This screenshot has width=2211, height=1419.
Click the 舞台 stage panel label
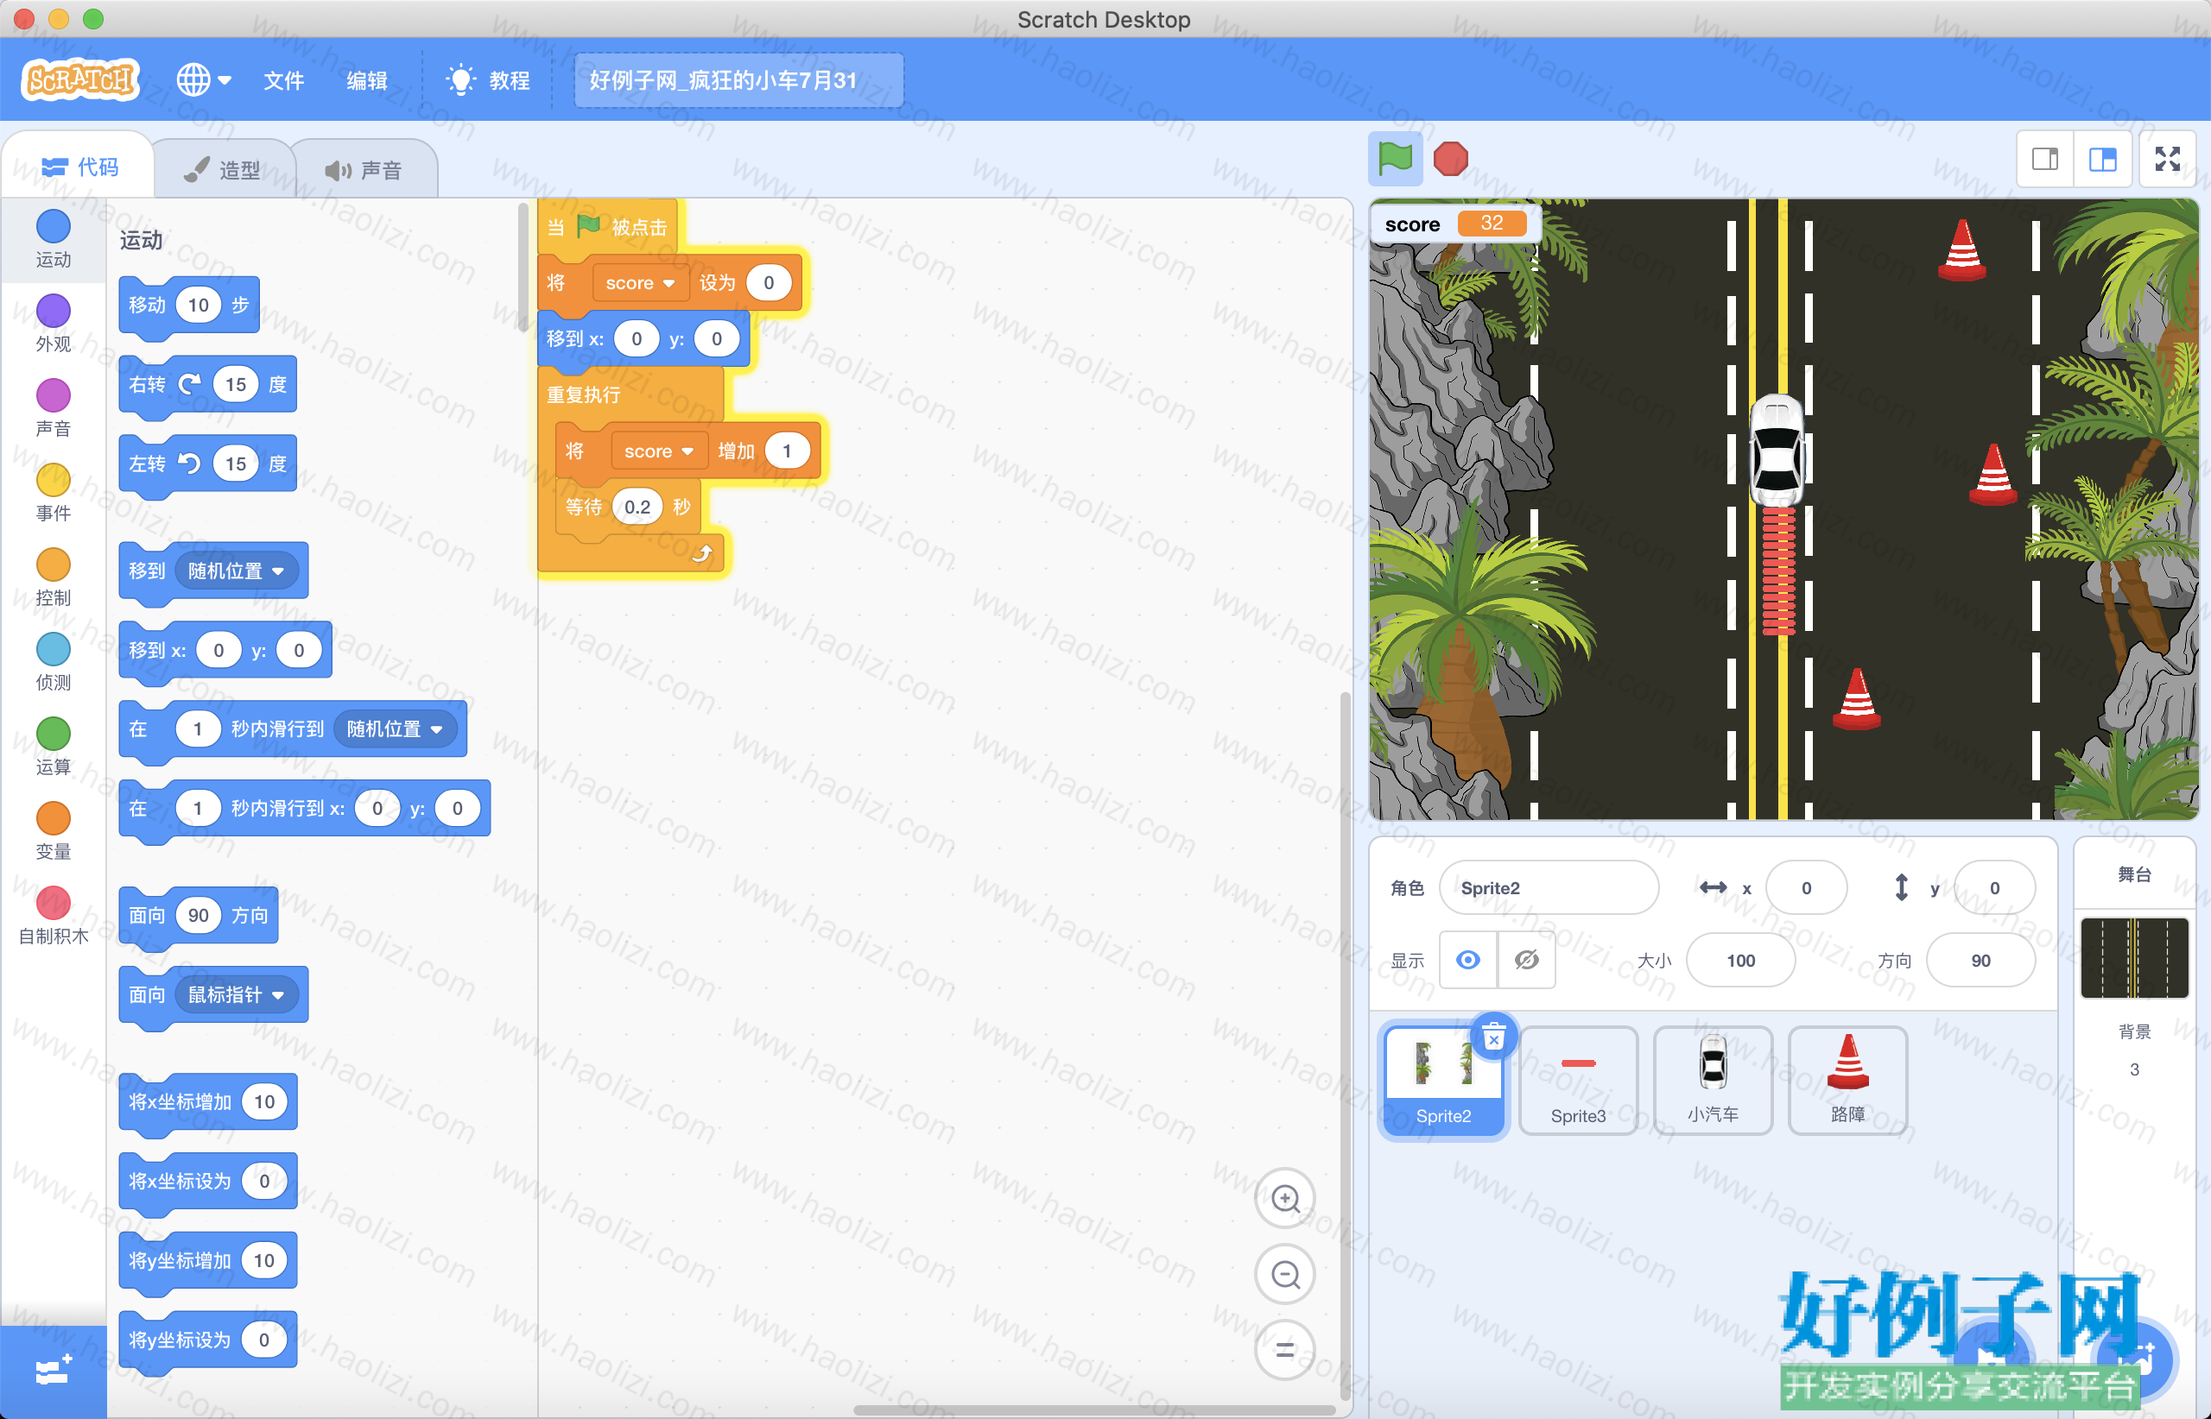click(2134, 873)
